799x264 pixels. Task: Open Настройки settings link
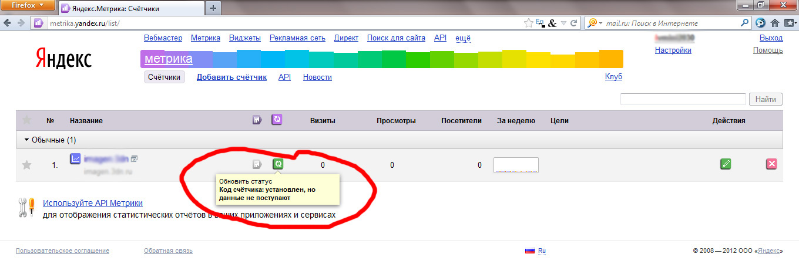(673, 50)
